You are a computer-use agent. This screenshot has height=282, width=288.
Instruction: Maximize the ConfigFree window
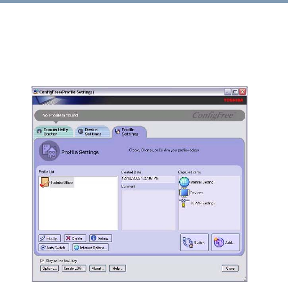(235, 92)
